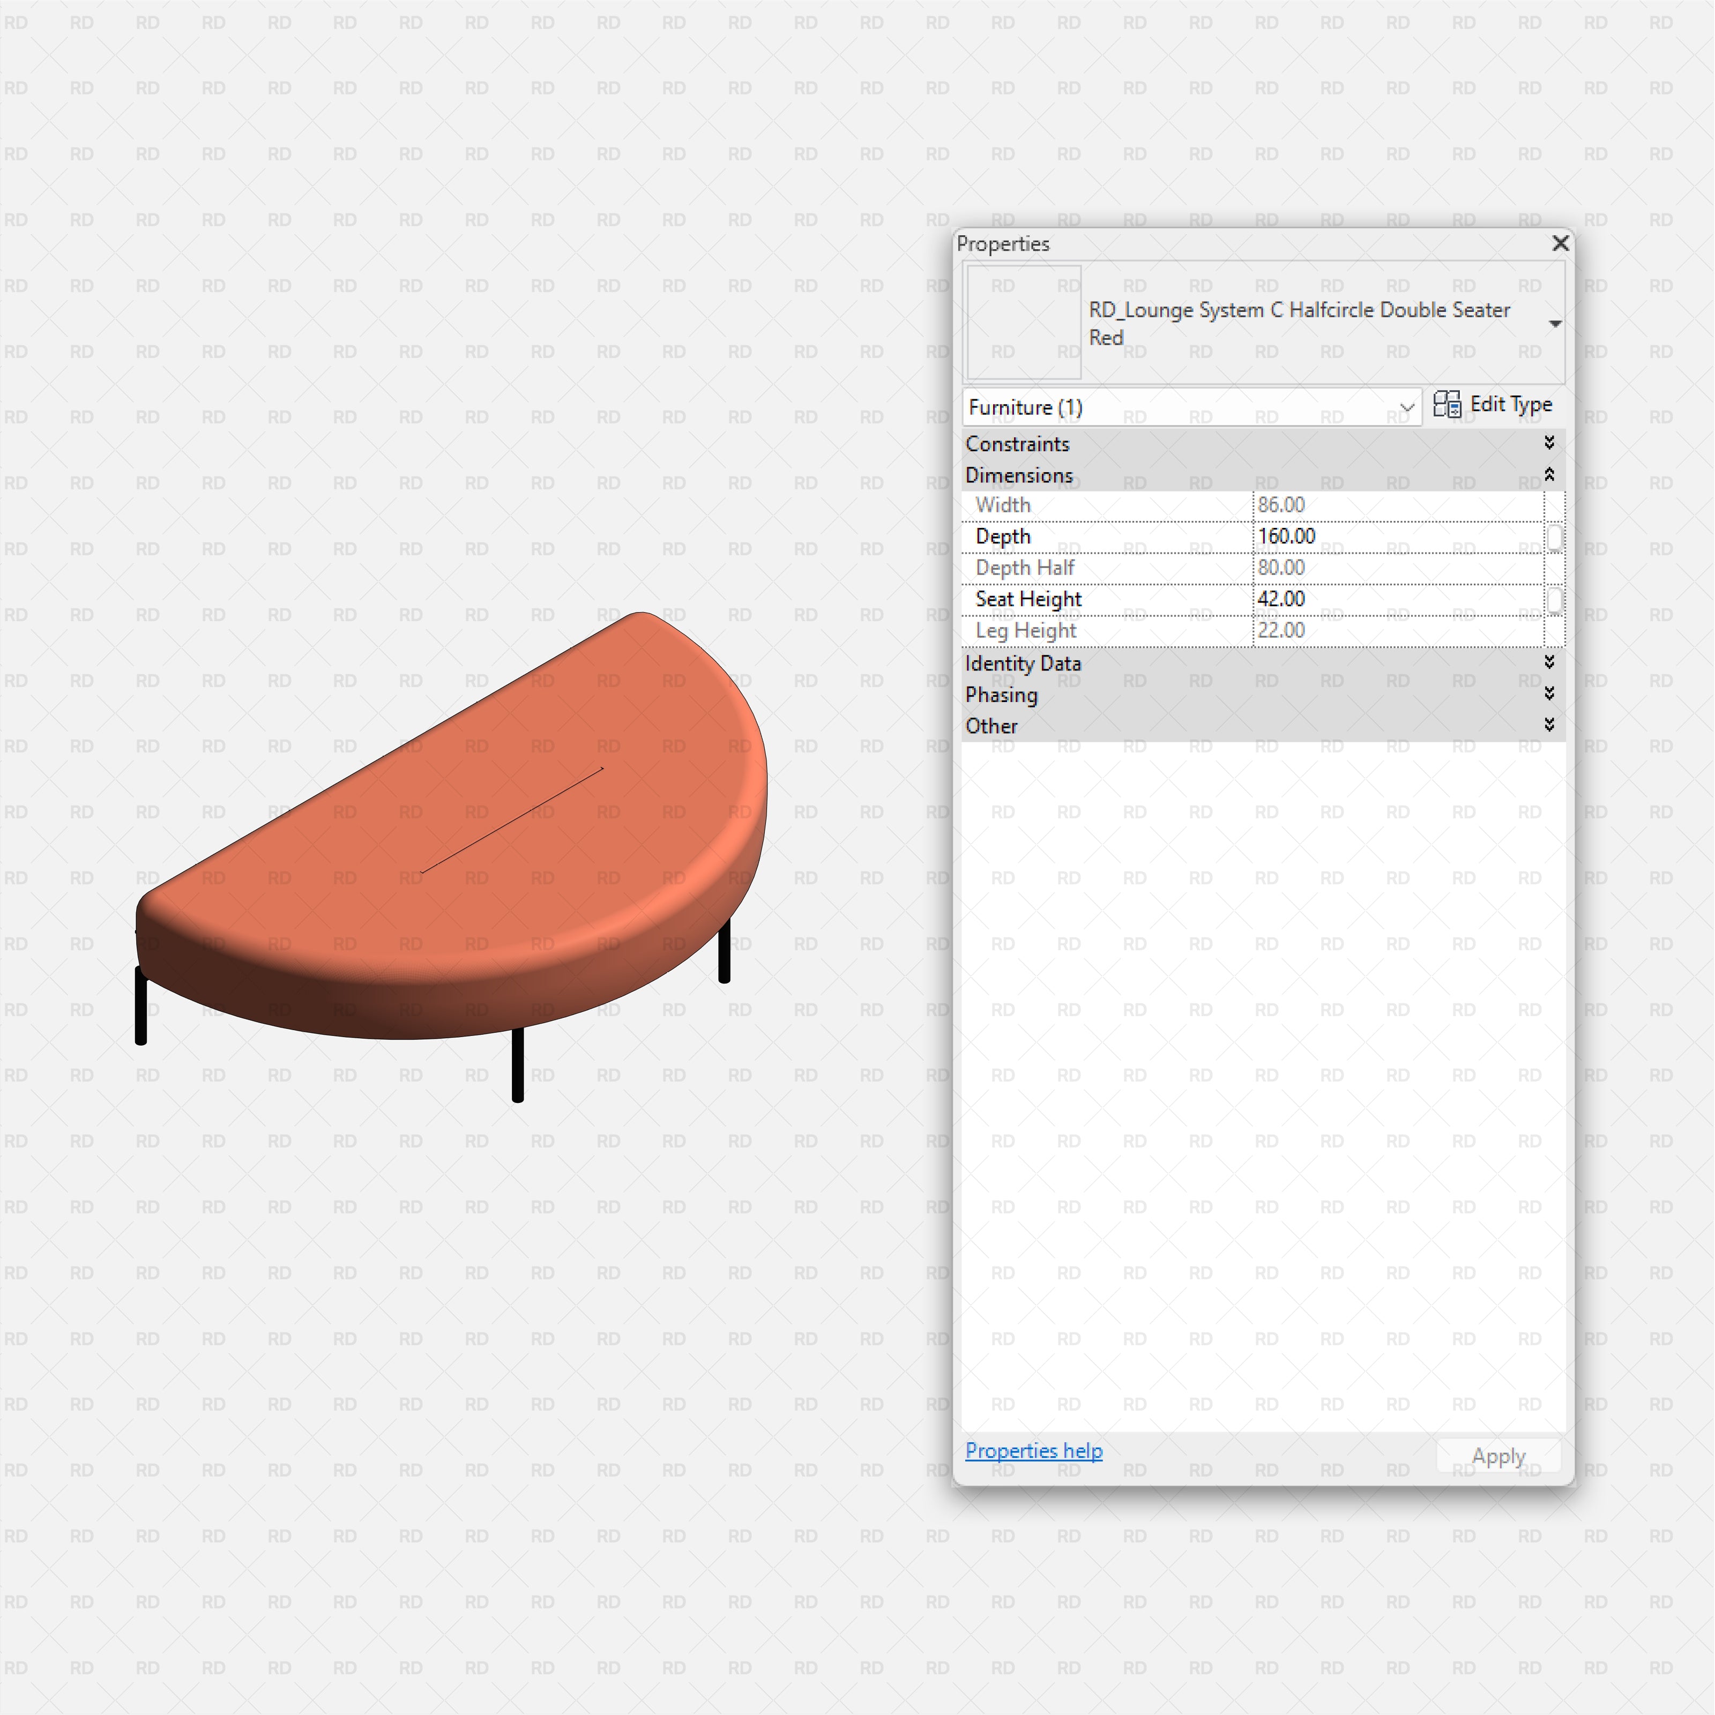
Task: Click the associate parameter button beside Seat Height
Action: (1555, 599)
